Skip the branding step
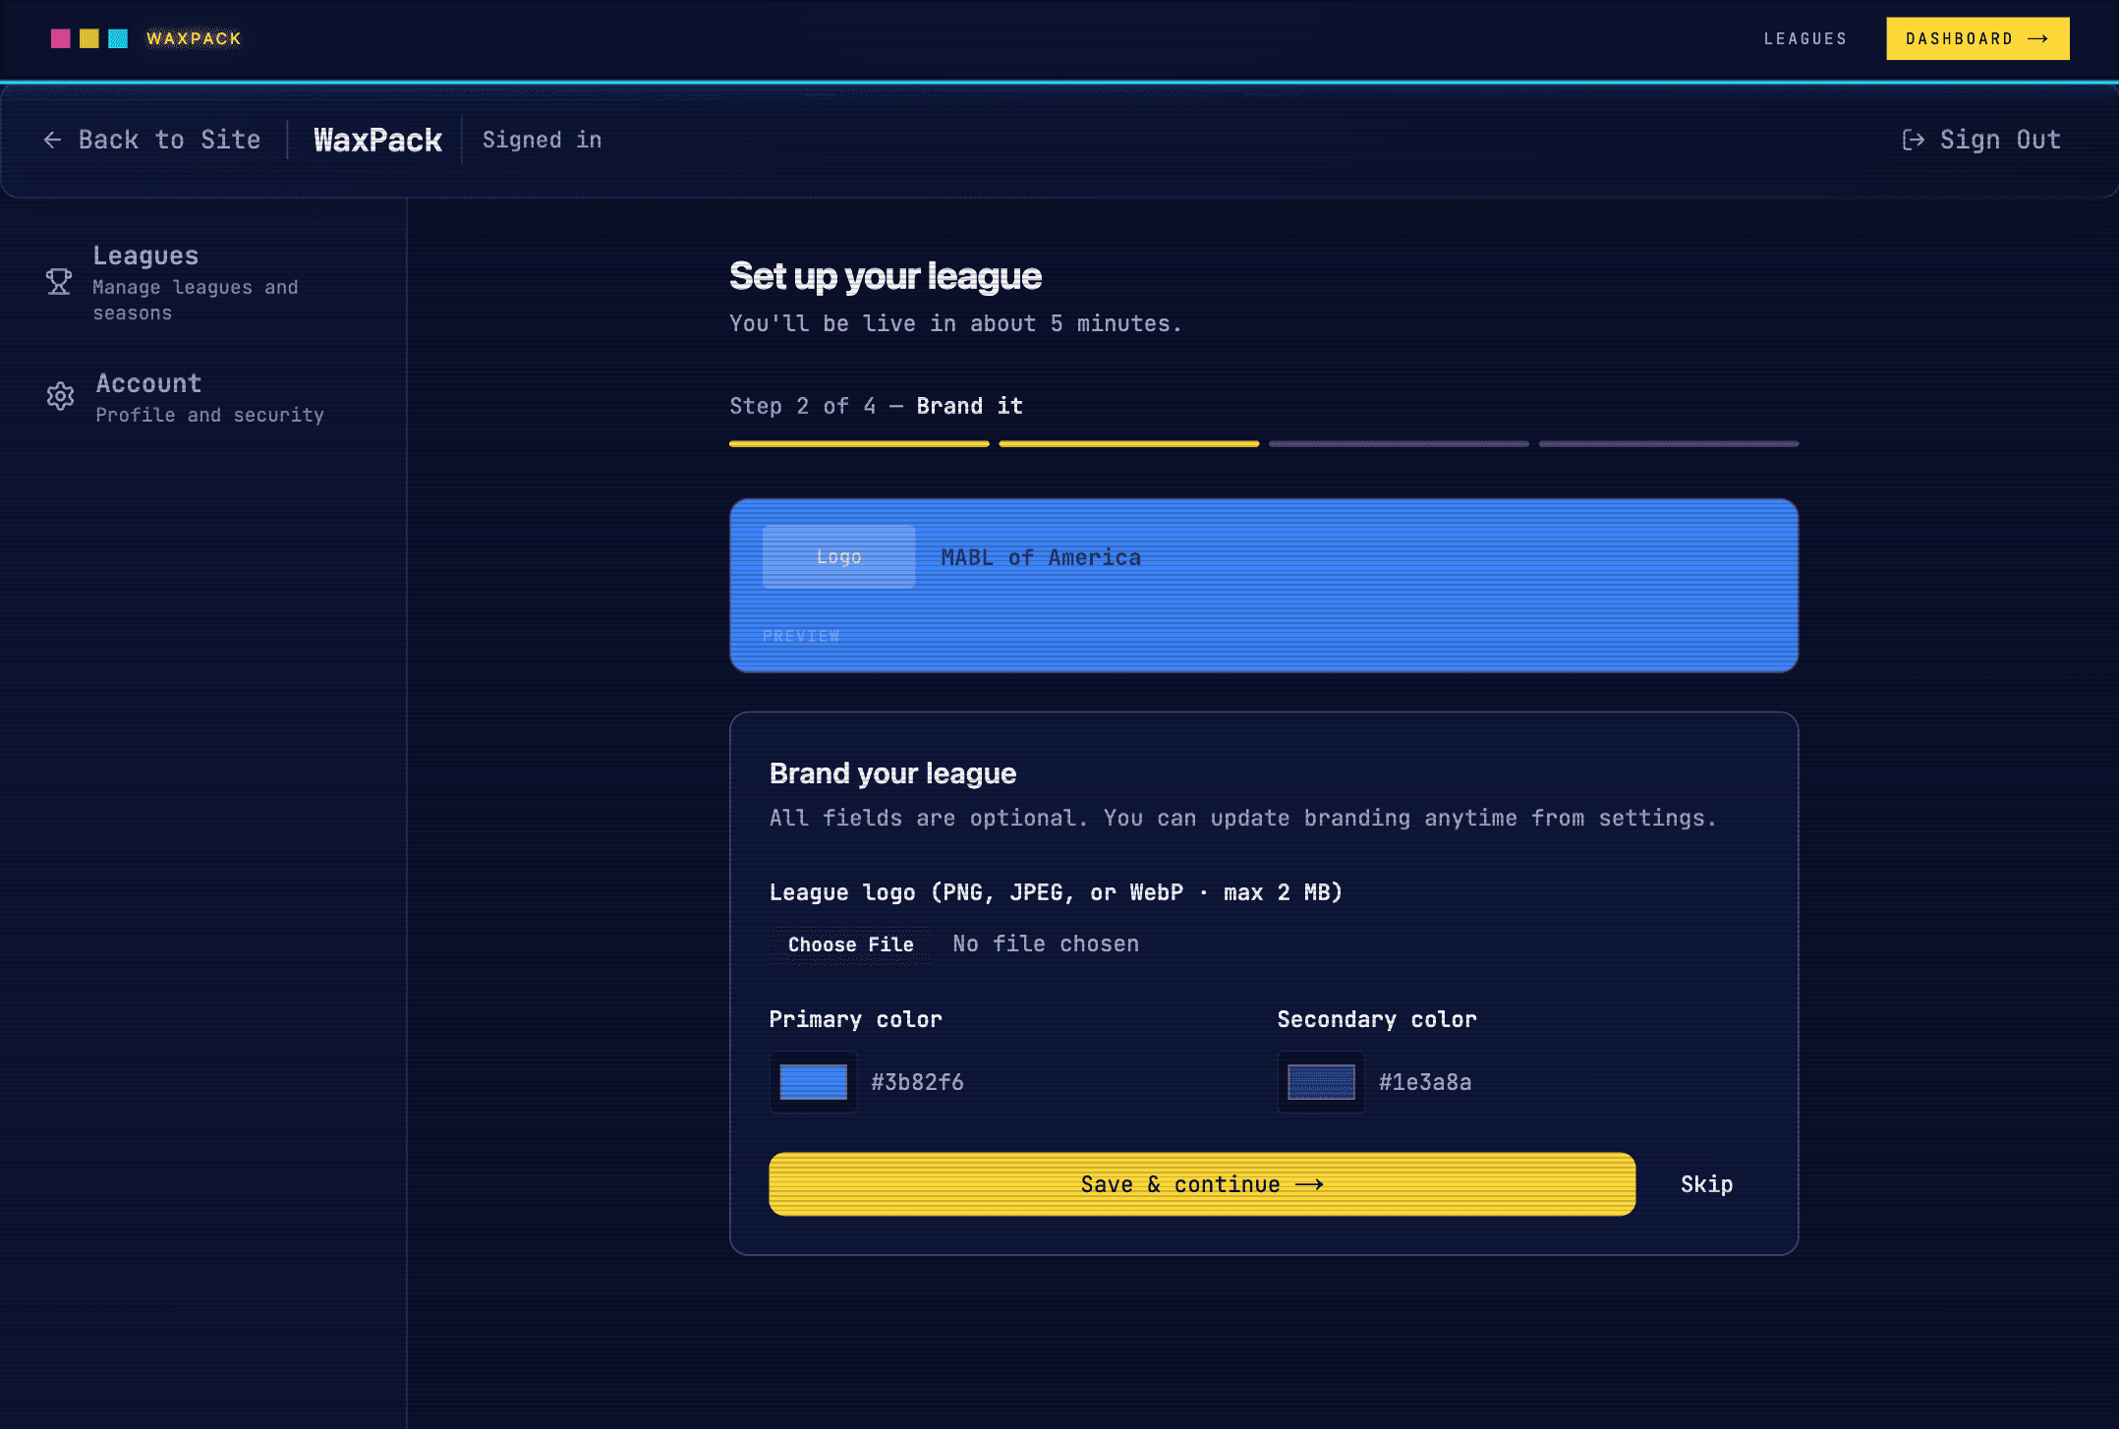The image size is (2119, 1429). (x=1706, y=1184)
